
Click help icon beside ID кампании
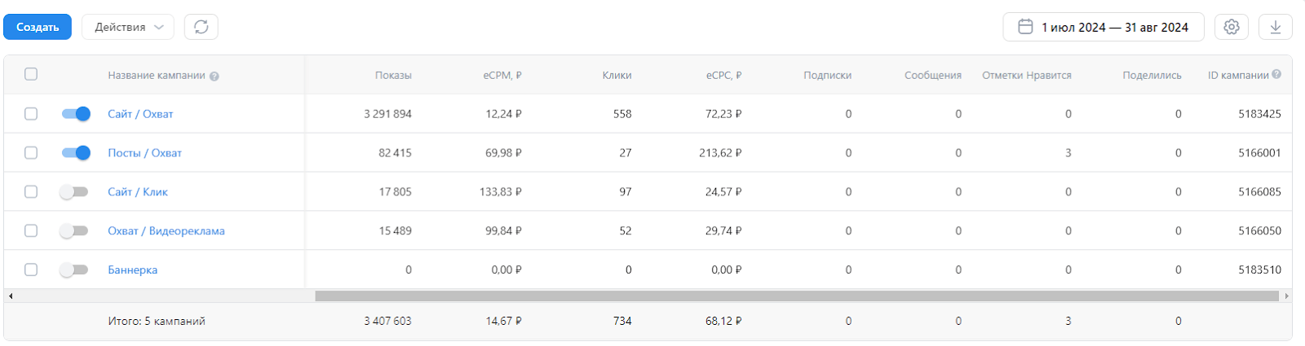click(x=1276, y=74)
